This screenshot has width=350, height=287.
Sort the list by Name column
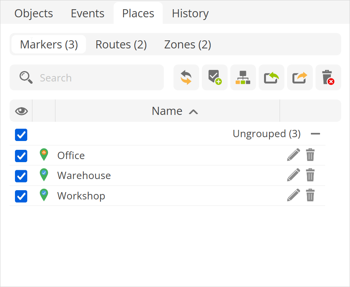167,111
